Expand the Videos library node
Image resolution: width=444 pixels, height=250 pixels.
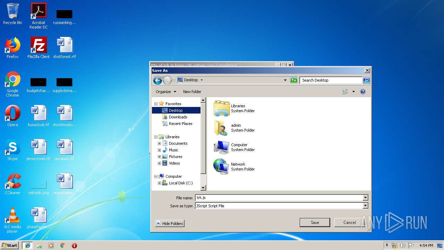pyautogui.click(x=159, y=163)
